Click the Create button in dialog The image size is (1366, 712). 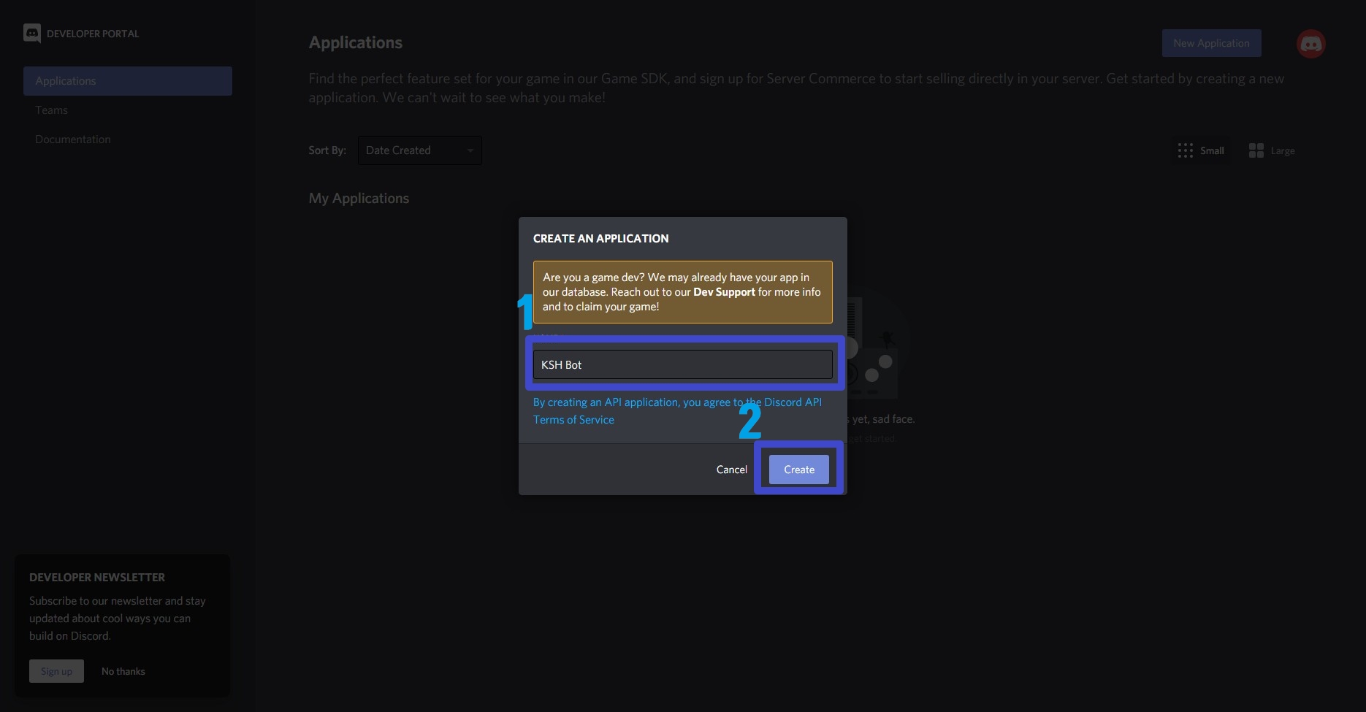point(799,470)
